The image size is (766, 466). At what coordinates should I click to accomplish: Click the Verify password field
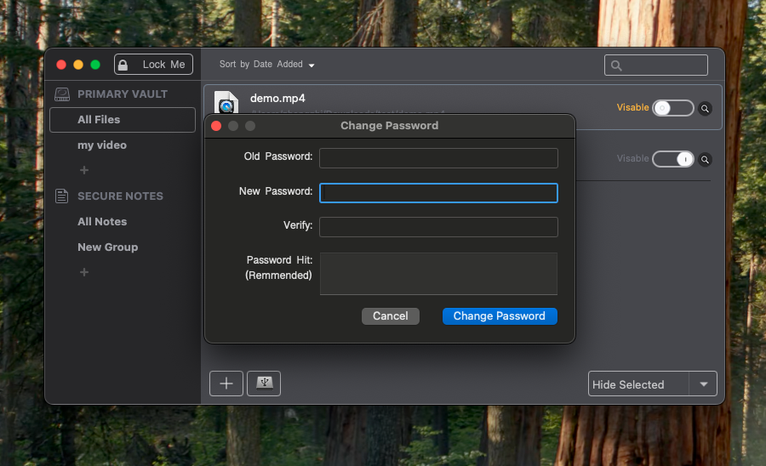[438, 227]
